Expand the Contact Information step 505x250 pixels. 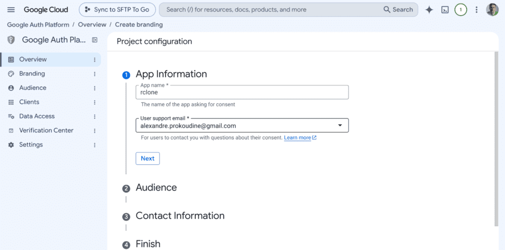pyautogui.click(x=180, y=216)
